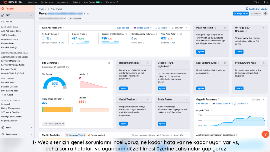The width and height of the screenshot is (270, 152).
Task: Open the orange help question-mark button
Action: 265,134
